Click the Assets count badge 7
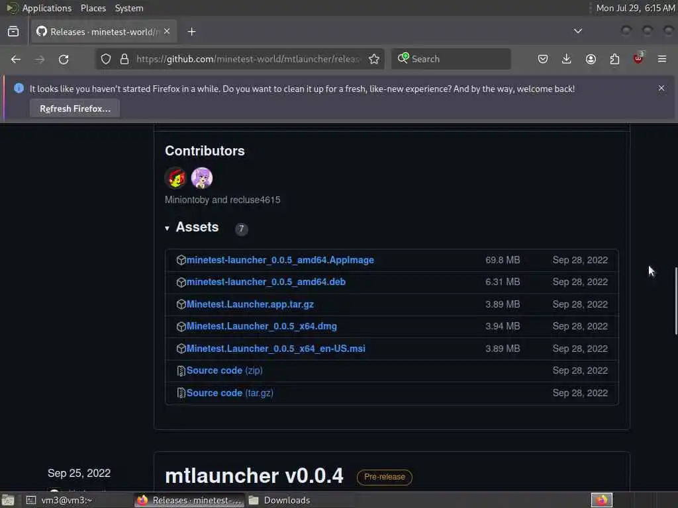 [241, 229]
